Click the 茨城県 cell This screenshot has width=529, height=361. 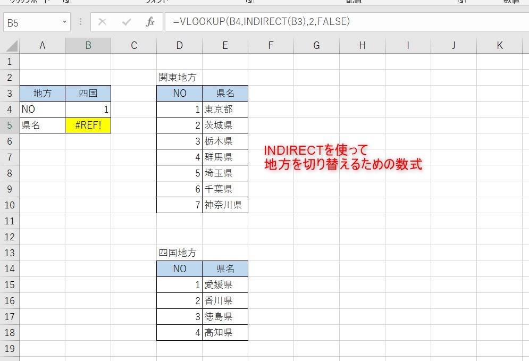[x=225, y=125]
